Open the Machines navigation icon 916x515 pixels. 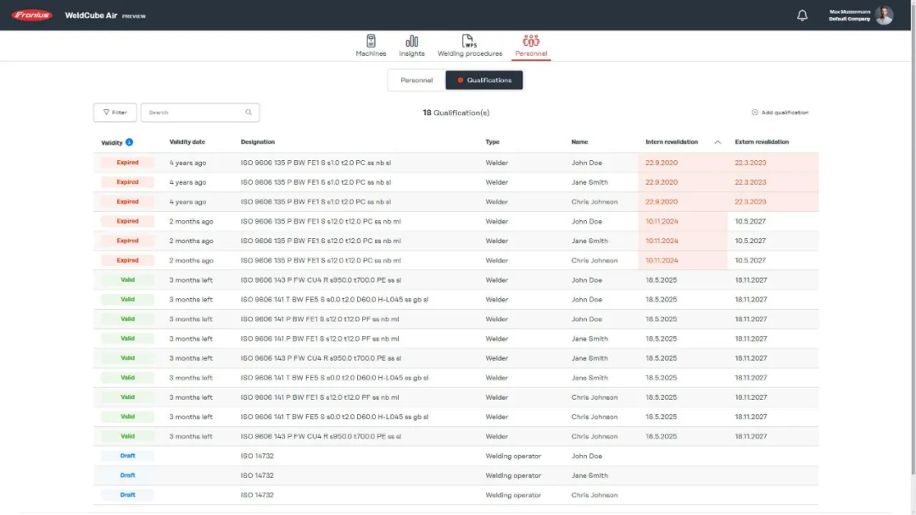pyautogui.click(x=371, y=42)
